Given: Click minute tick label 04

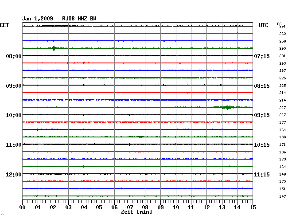Looking at the screenshot, I should click(84, 207).
